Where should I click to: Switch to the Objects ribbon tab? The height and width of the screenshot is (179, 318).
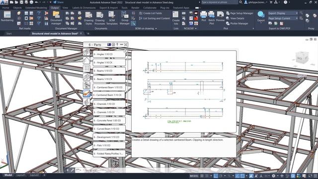tap(17, 8)
